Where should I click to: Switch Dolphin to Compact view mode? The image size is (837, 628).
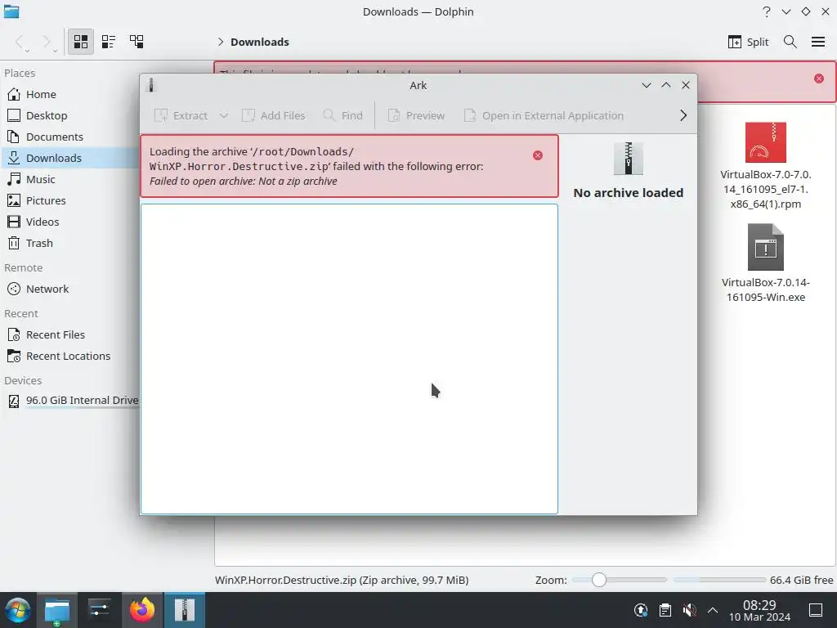pos(109,42)
